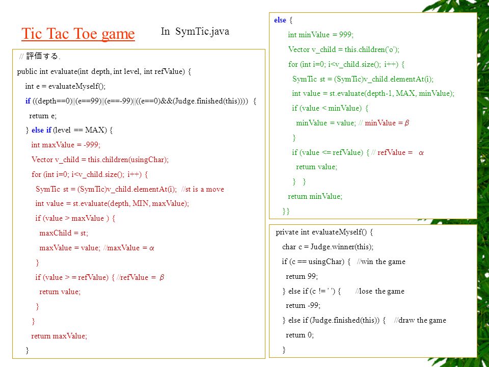The height and width of the screenshot is (367, 489).
Task: Click the line 'int minValue = 999;'
Action: pos(321,35)
